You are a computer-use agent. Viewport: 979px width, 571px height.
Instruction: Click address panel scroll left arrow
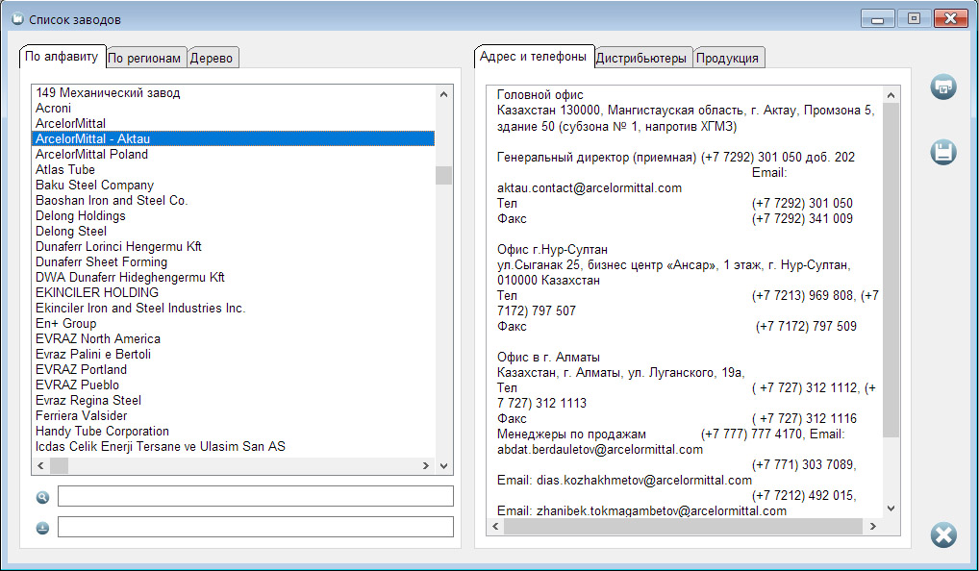[x=495, y=526]
